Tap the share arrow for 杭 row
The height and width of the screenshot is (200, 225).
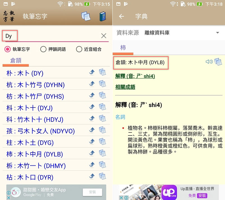tap(92, 84)
